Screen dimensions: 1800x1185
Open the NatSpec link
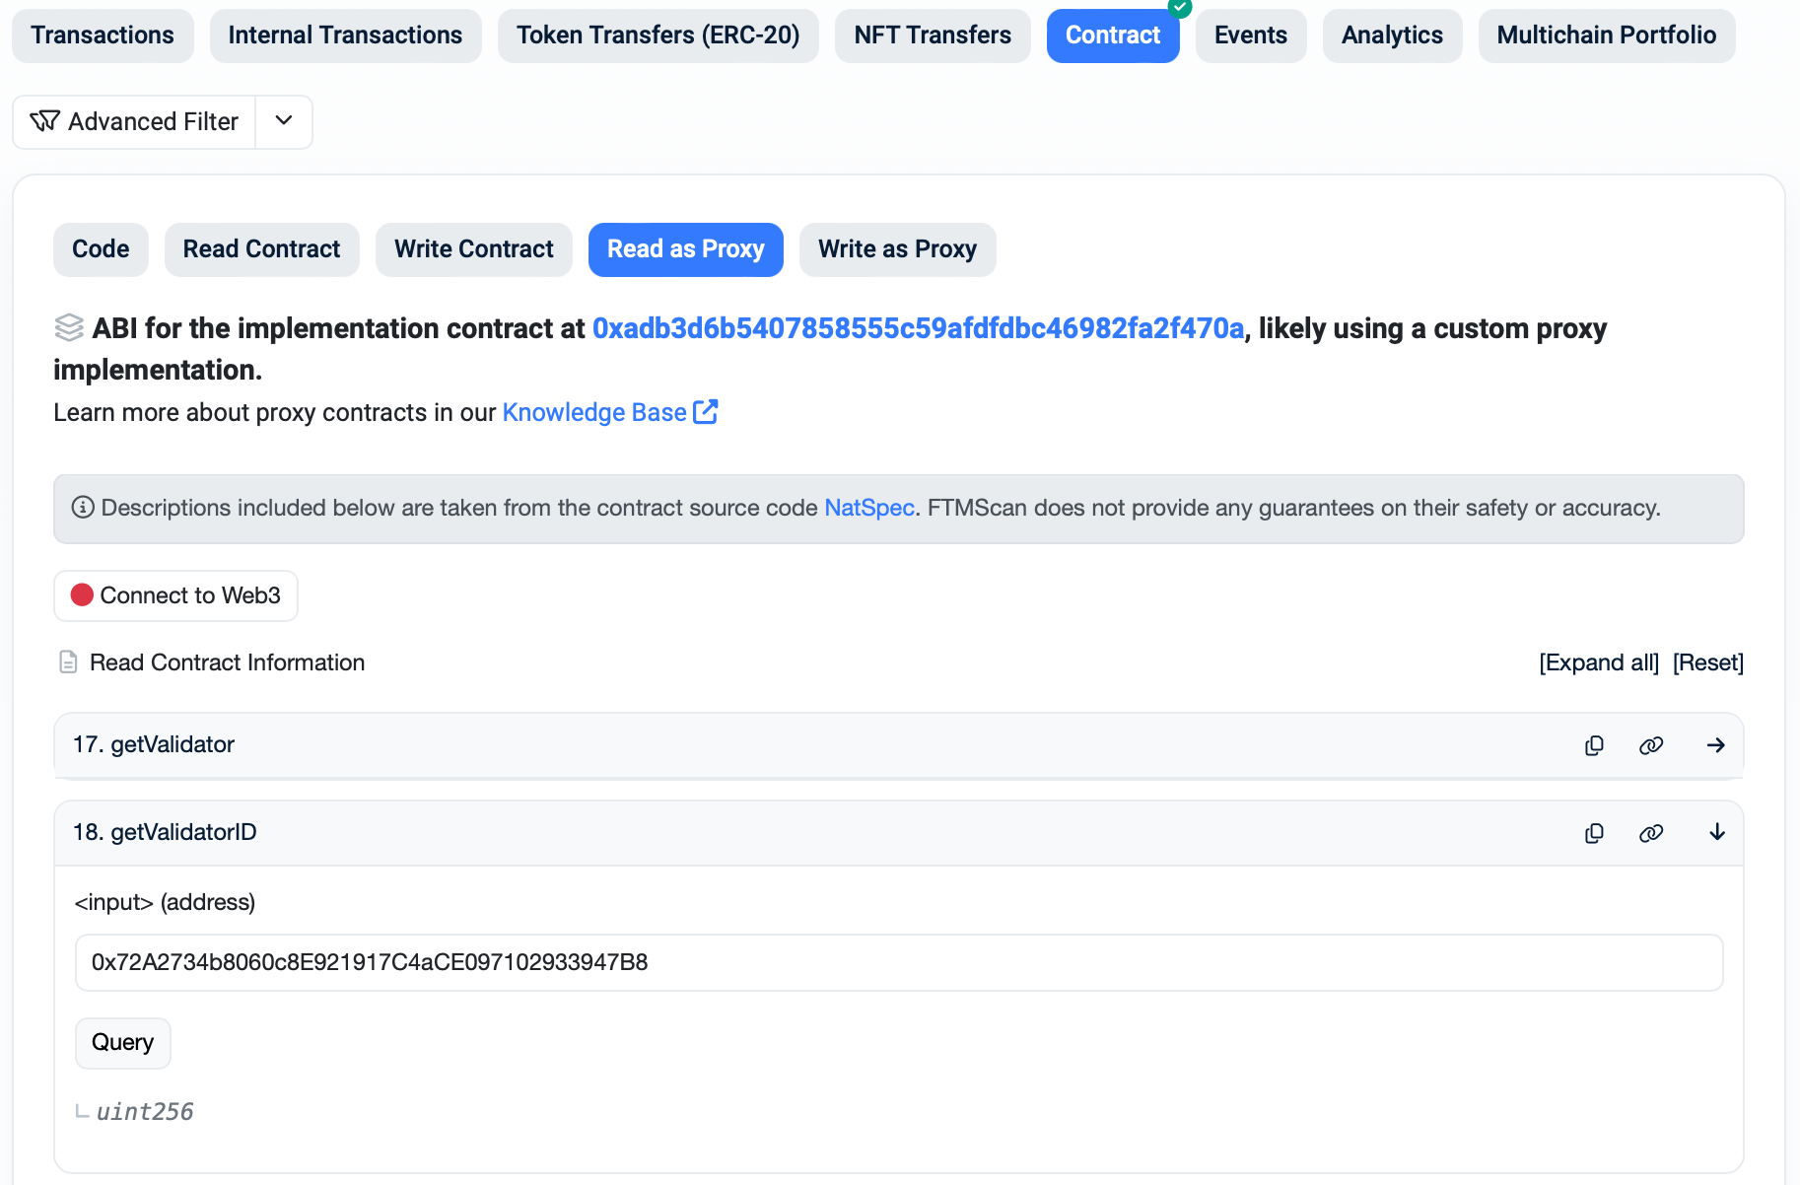pos(868,508)
